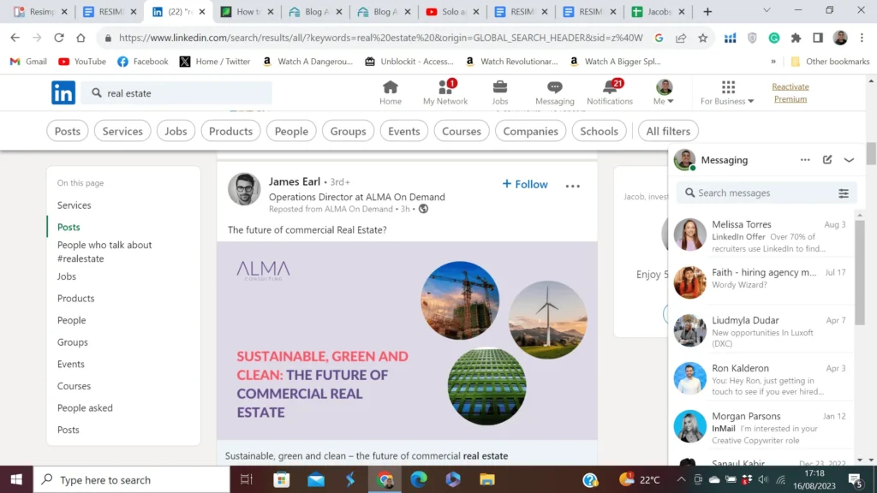
Task: Open the Messaging nav icon
Action: [554, 92]
